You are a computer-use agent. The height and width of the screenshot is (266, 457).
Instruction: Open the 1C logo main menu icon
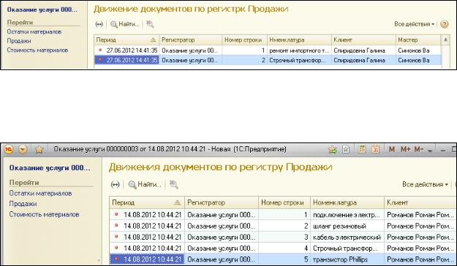tap(9, 150)
